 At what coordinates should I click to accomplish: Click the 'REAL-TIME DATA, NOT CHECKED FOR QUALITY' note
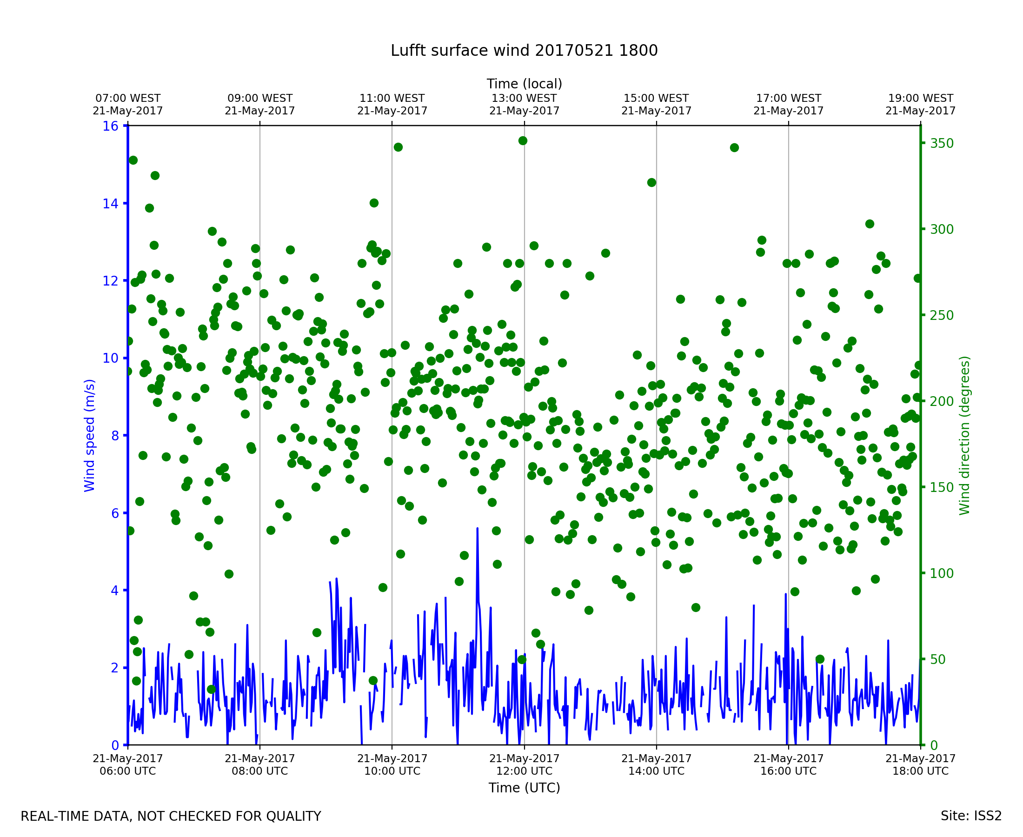[171, 817]
